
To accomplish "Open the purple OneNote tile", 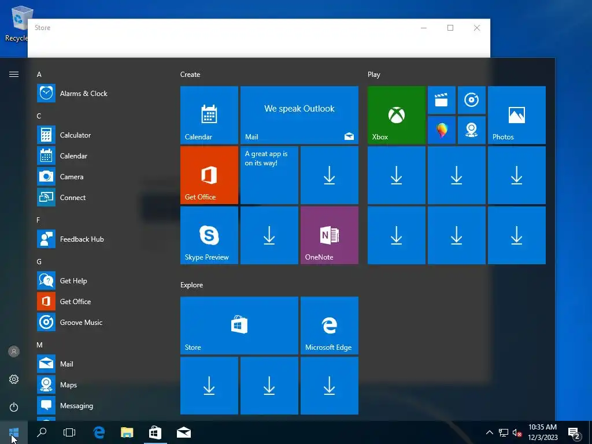I will (329, 235).
